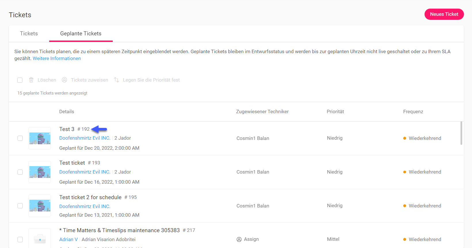
Task: Open the thumbnail image for Test 3 ticket
Action: click(x=40, y=138)
